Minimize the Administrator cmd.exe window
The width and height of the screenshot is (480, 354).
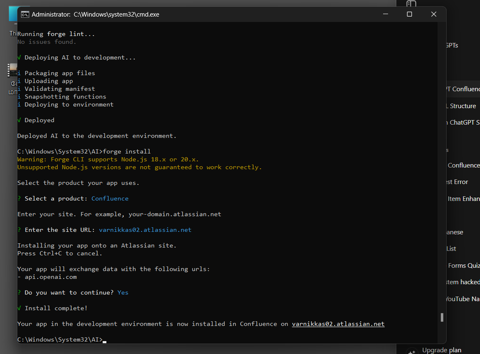[385, 14]
